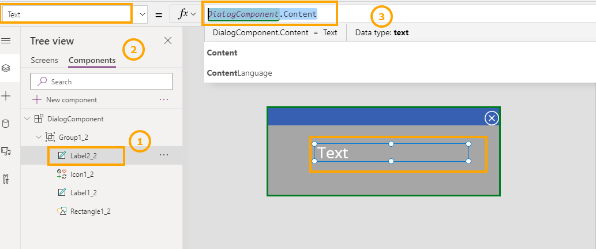Click the Tree view layers icon
This screenshot has height=249, width=596.
pos(6,68)
